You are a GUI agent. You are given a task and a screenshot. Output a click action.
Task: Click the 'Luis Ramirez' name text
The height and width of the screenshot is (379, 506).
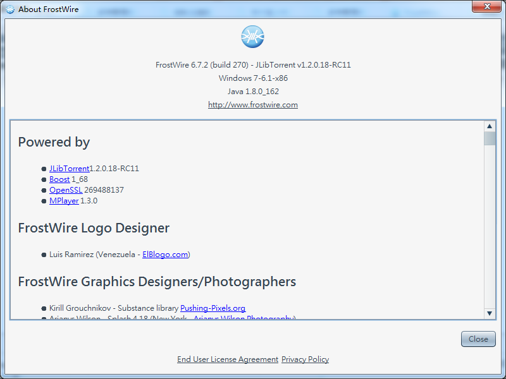(x=71, y=255)
